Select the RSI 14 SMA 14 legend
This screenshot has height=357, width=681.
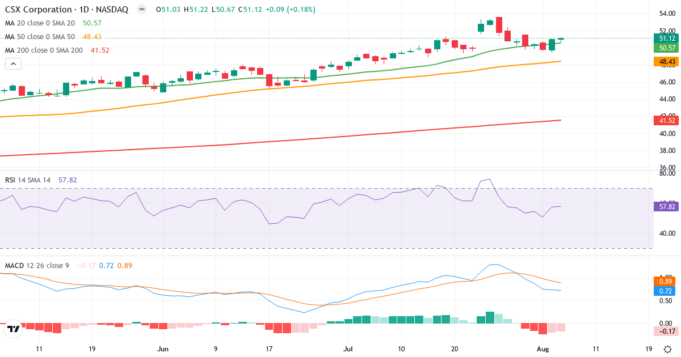tap(28, 180)
